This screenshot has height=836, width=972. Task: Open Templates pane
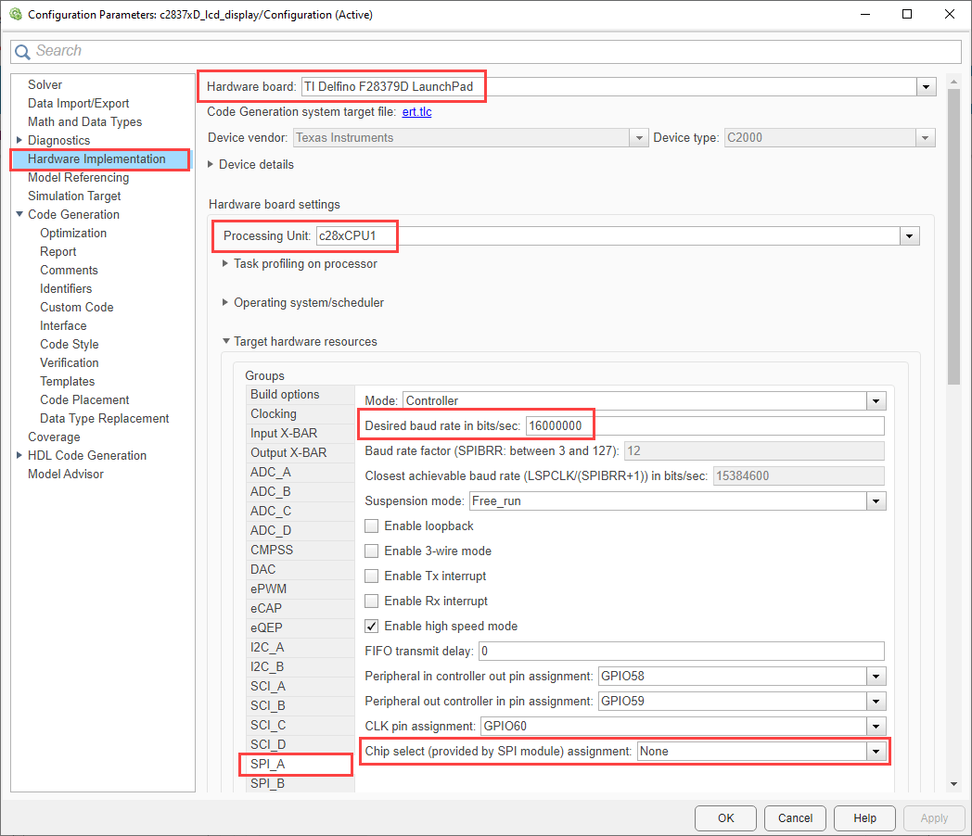point(68,382)
